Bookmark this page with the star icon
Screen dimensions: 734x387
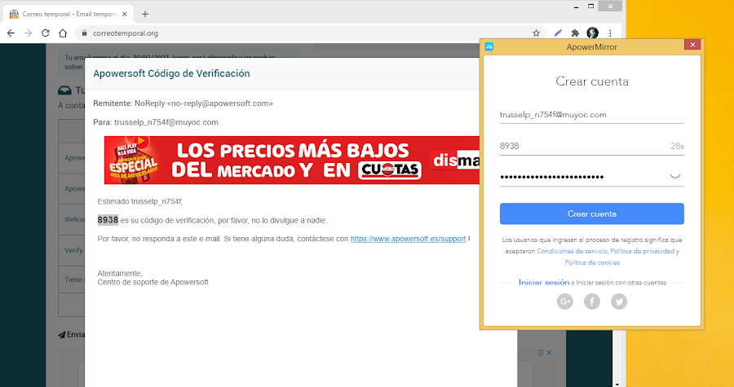[536, 33]
